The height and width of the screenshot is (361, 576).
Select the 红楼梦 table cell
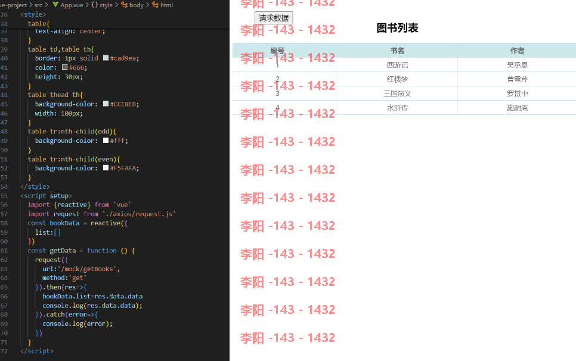click(398, 79)
